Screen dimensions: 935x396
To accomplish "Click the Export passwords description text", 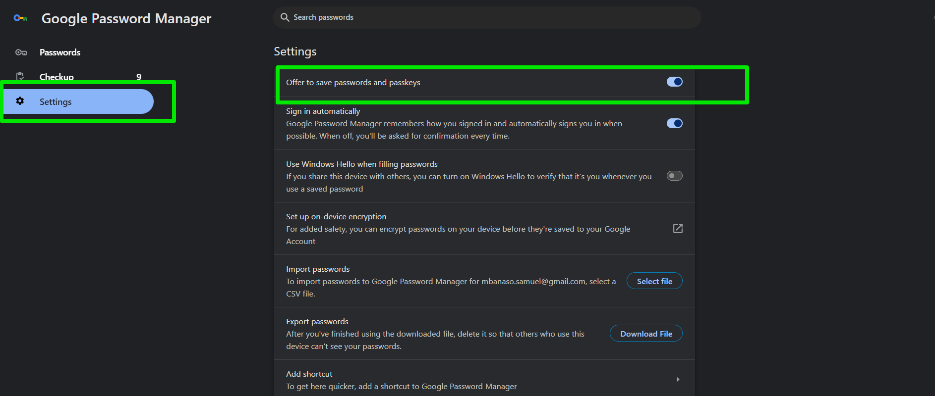I will [x=435, y=340].
